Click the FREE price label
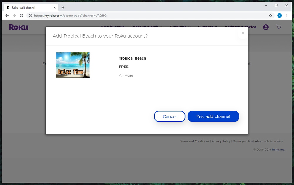 (123, 67)
